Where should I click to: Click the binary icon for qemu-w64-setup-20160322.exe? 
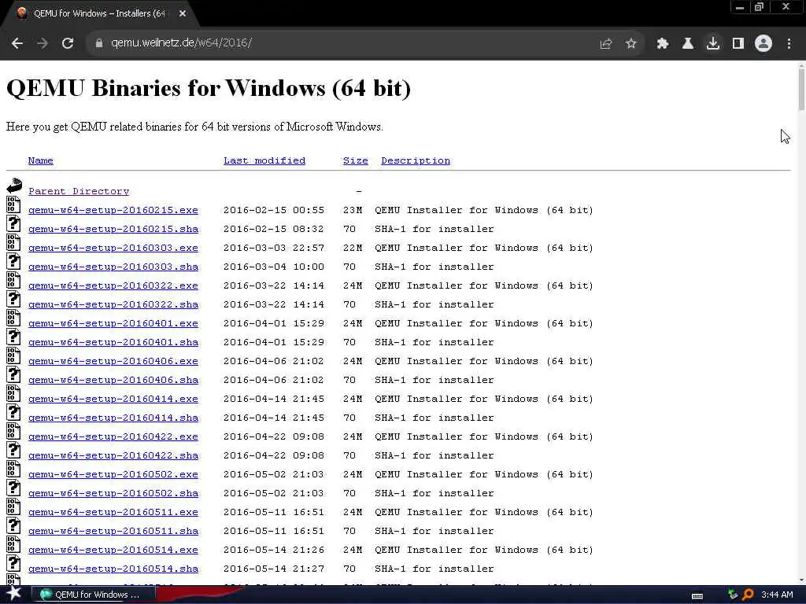pos(13,280)
